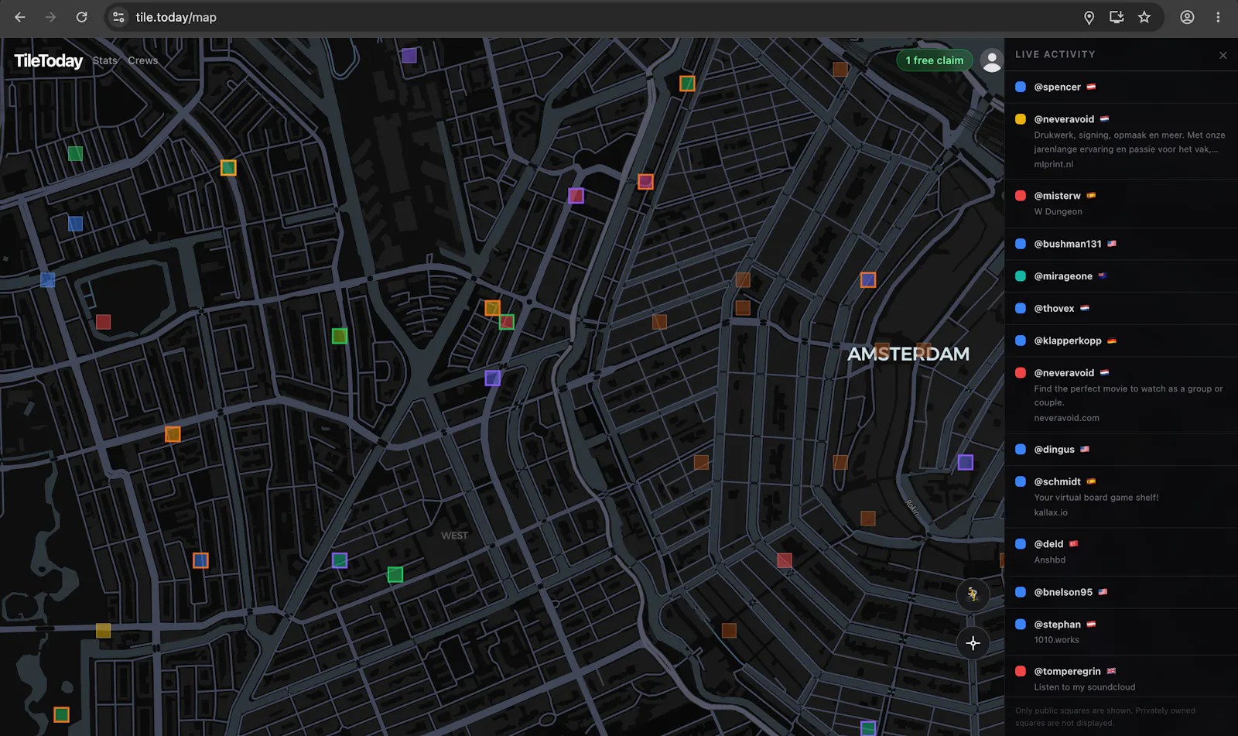
Task: Click the install app icon in address bar
Action: (1117, 17)
